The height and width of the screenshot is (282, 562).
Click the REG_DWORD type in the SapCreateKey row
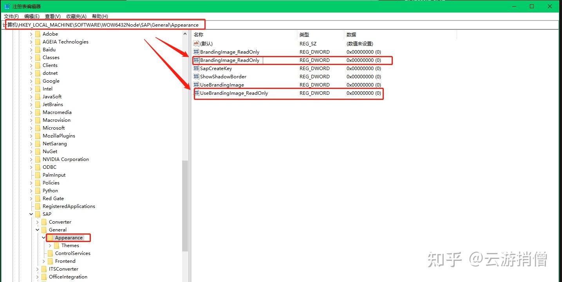pos(314,68)
